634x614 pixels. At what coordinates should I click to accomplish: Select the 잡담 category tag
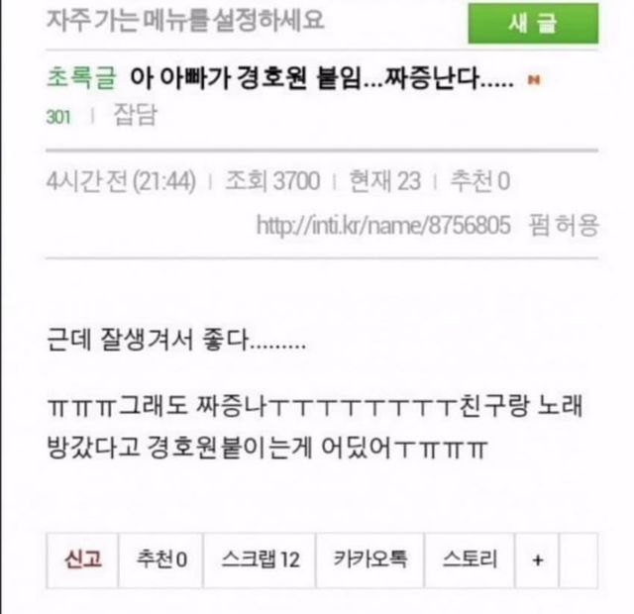(135, 115)
